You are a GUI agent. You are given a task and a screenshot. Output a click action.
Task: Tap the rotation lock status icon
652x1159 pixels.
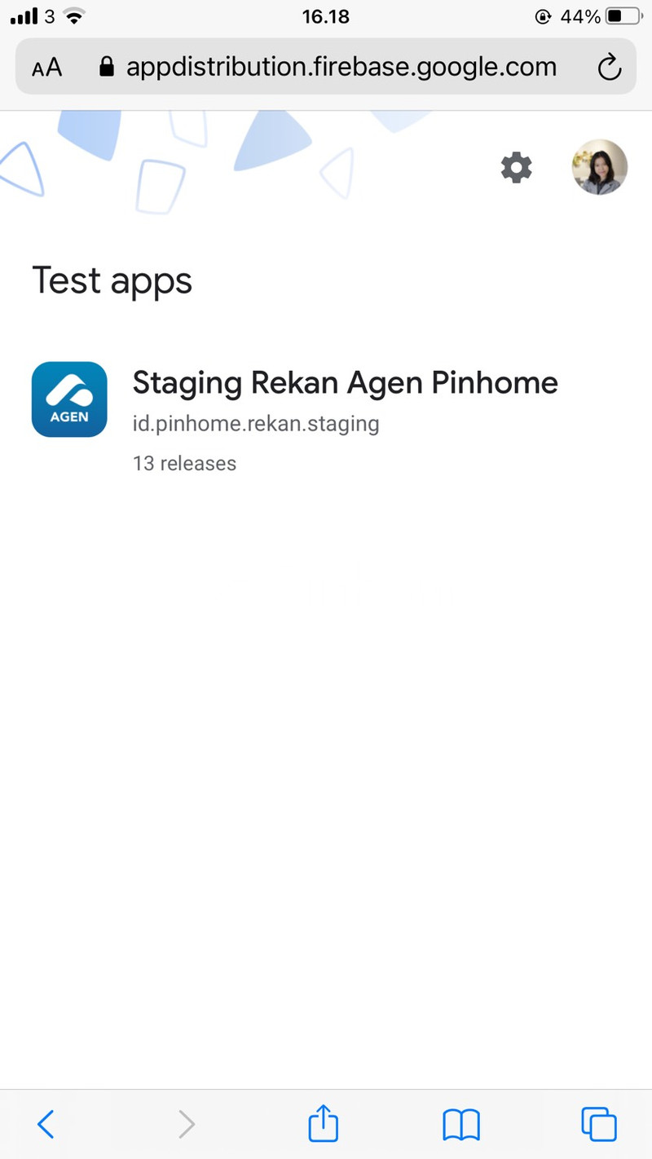click(x=544, y=16)
